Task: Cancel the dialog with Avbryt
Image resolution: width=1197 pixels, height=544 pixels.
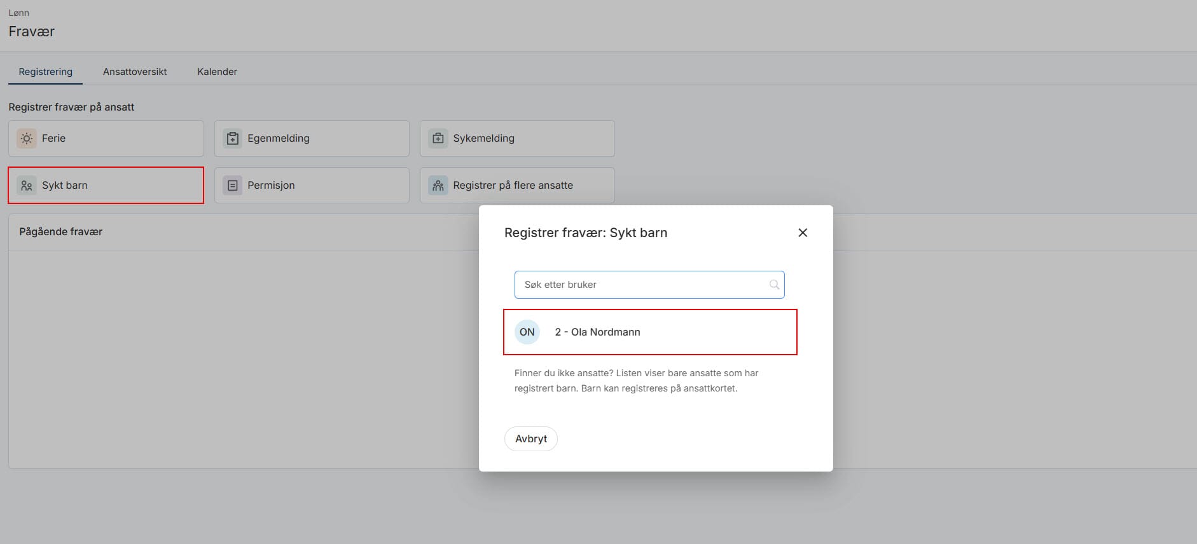Action: 531,439
